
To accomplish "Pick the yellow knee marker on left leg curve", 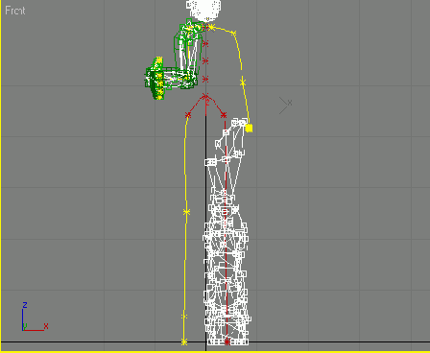I will click(186, 212).
